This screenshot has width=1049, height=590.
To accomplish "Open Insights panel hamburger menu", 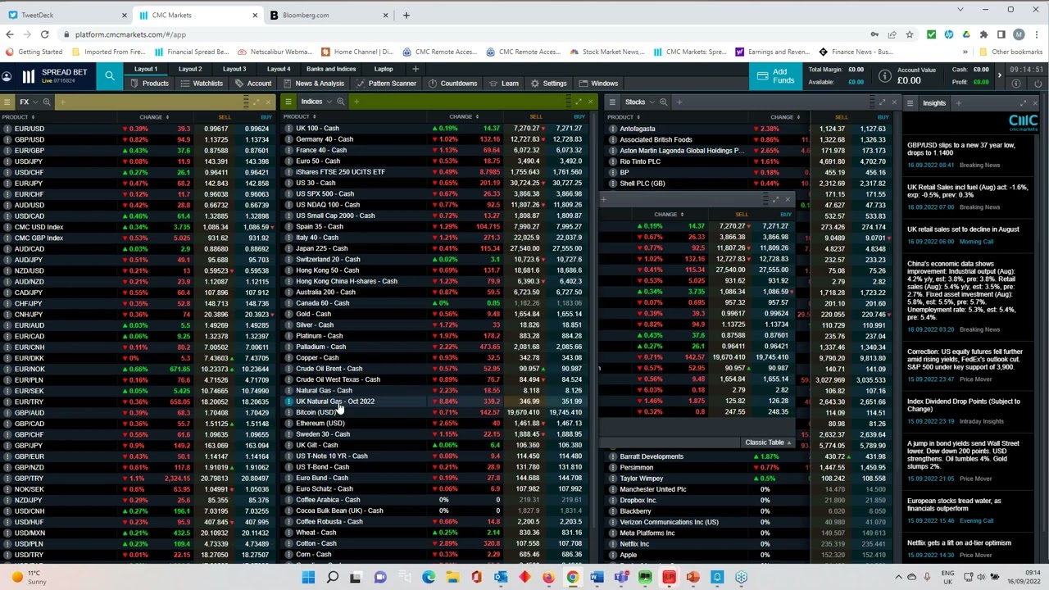I will point(910,103).
